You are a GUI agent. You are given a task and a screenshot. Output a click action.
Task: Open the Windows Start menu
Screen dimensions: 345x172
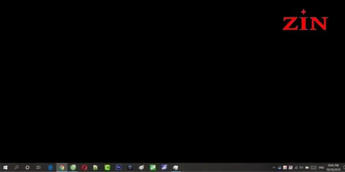(x=5, y=168)
